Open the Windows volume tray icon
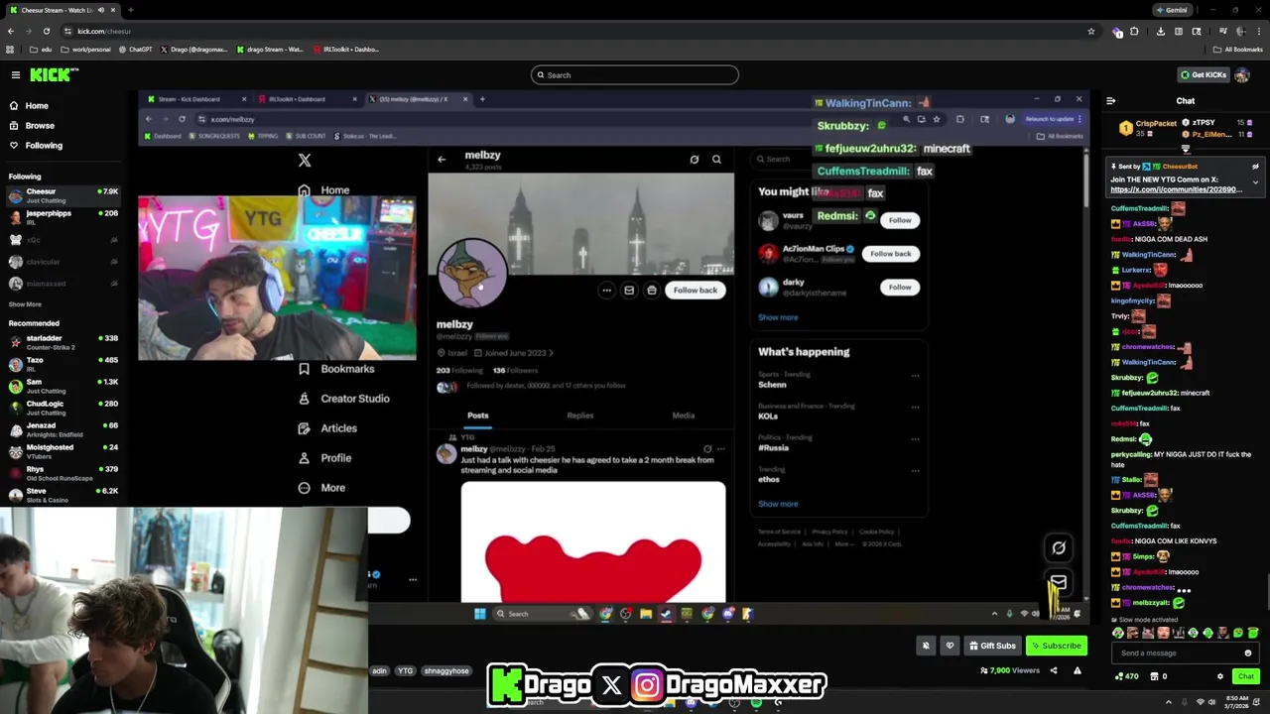Screen dimensions: 1270x714 (1213, 702)
